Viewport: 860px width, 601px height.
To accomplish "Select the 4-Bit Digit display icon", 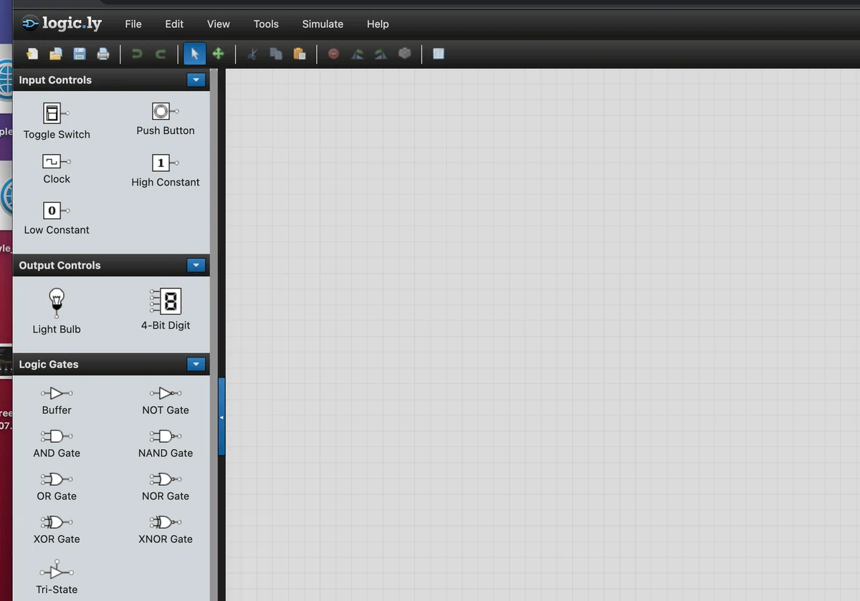I will pos(166,302).
